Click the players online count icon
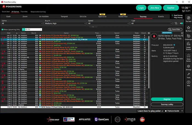This screenshot has width=192, height=125. (x=183, y=11)
